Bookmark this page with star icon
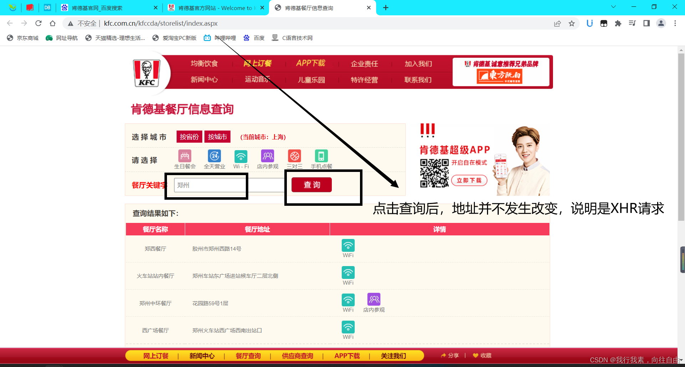The width and height of the screenshot is (685, 367). click(572, 23)
